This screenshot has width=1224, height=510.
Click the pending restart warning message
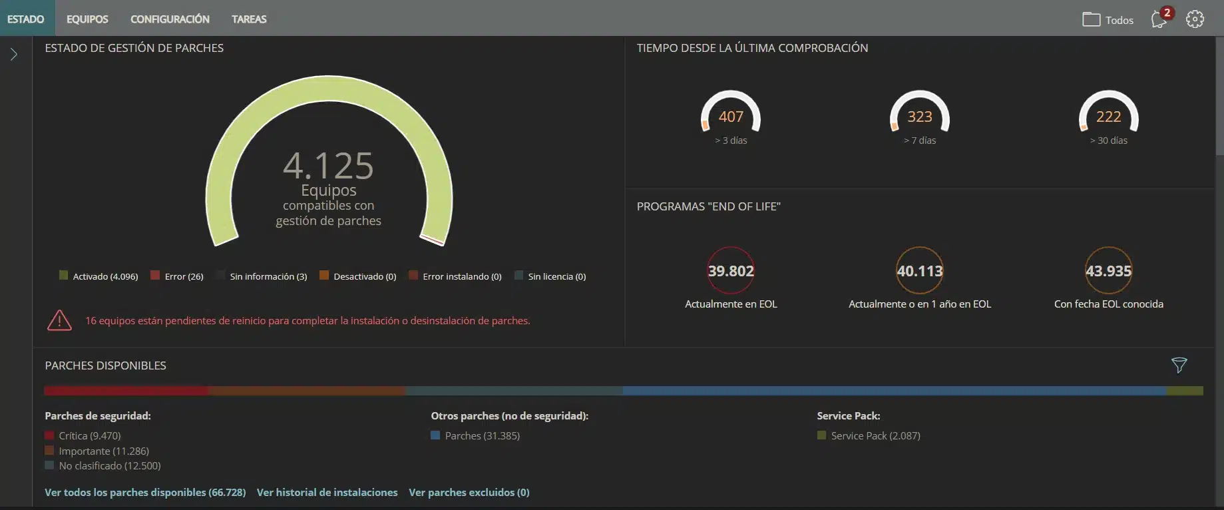click(x=307, y=321)
